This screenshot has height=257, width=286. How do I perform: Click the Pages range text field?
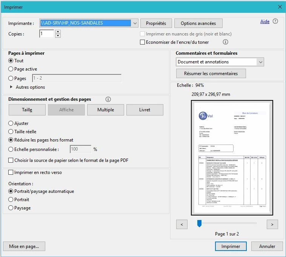tap(77, 78)
